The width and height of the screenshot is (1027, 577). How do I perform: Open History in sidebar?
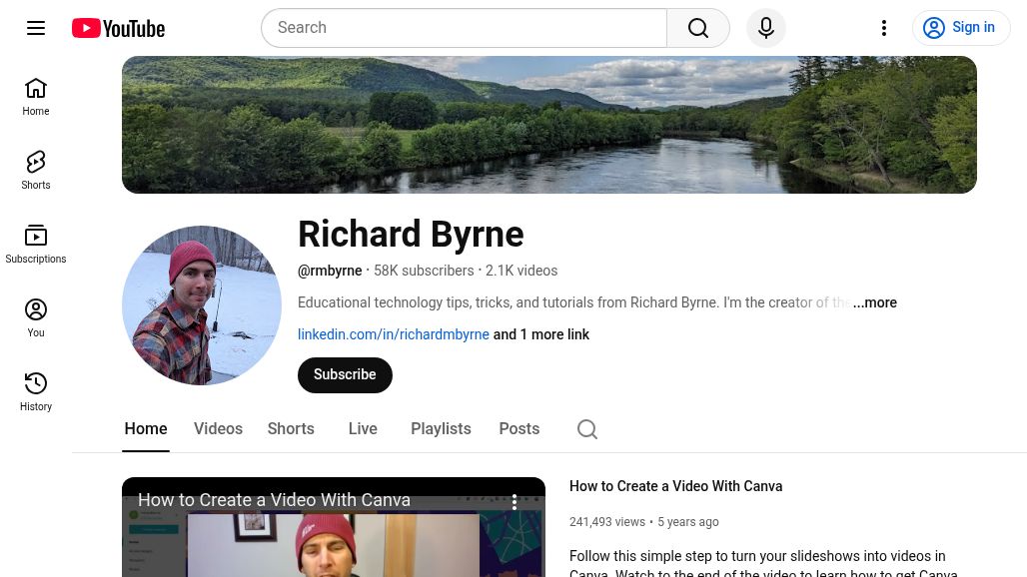pyautogui.click(x=36, y=391)
